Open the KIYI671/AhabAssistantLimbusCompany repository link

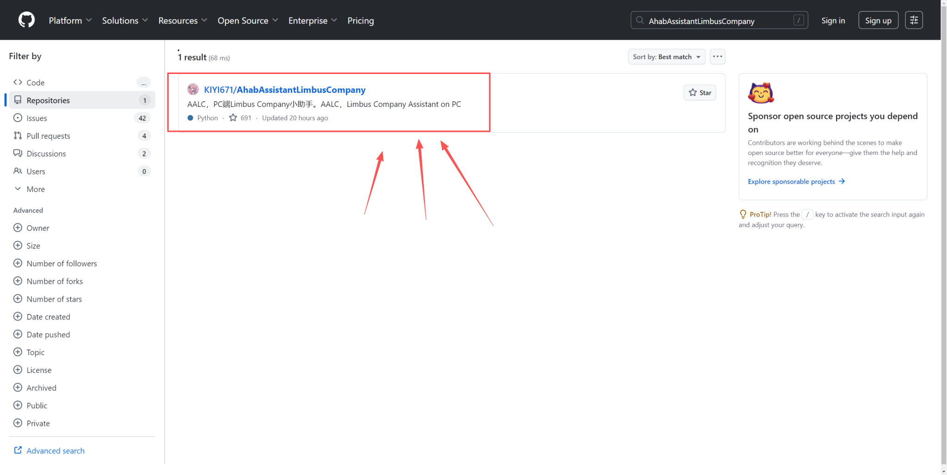[284, 90]
